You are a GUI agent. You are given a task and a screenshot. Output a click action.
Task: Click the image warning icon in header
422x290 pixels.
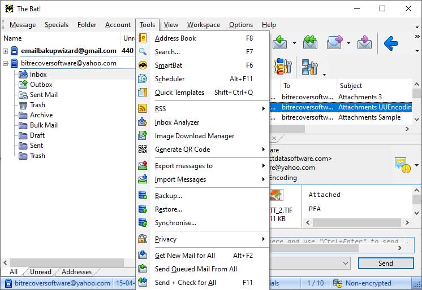click(x=403, y=165)
